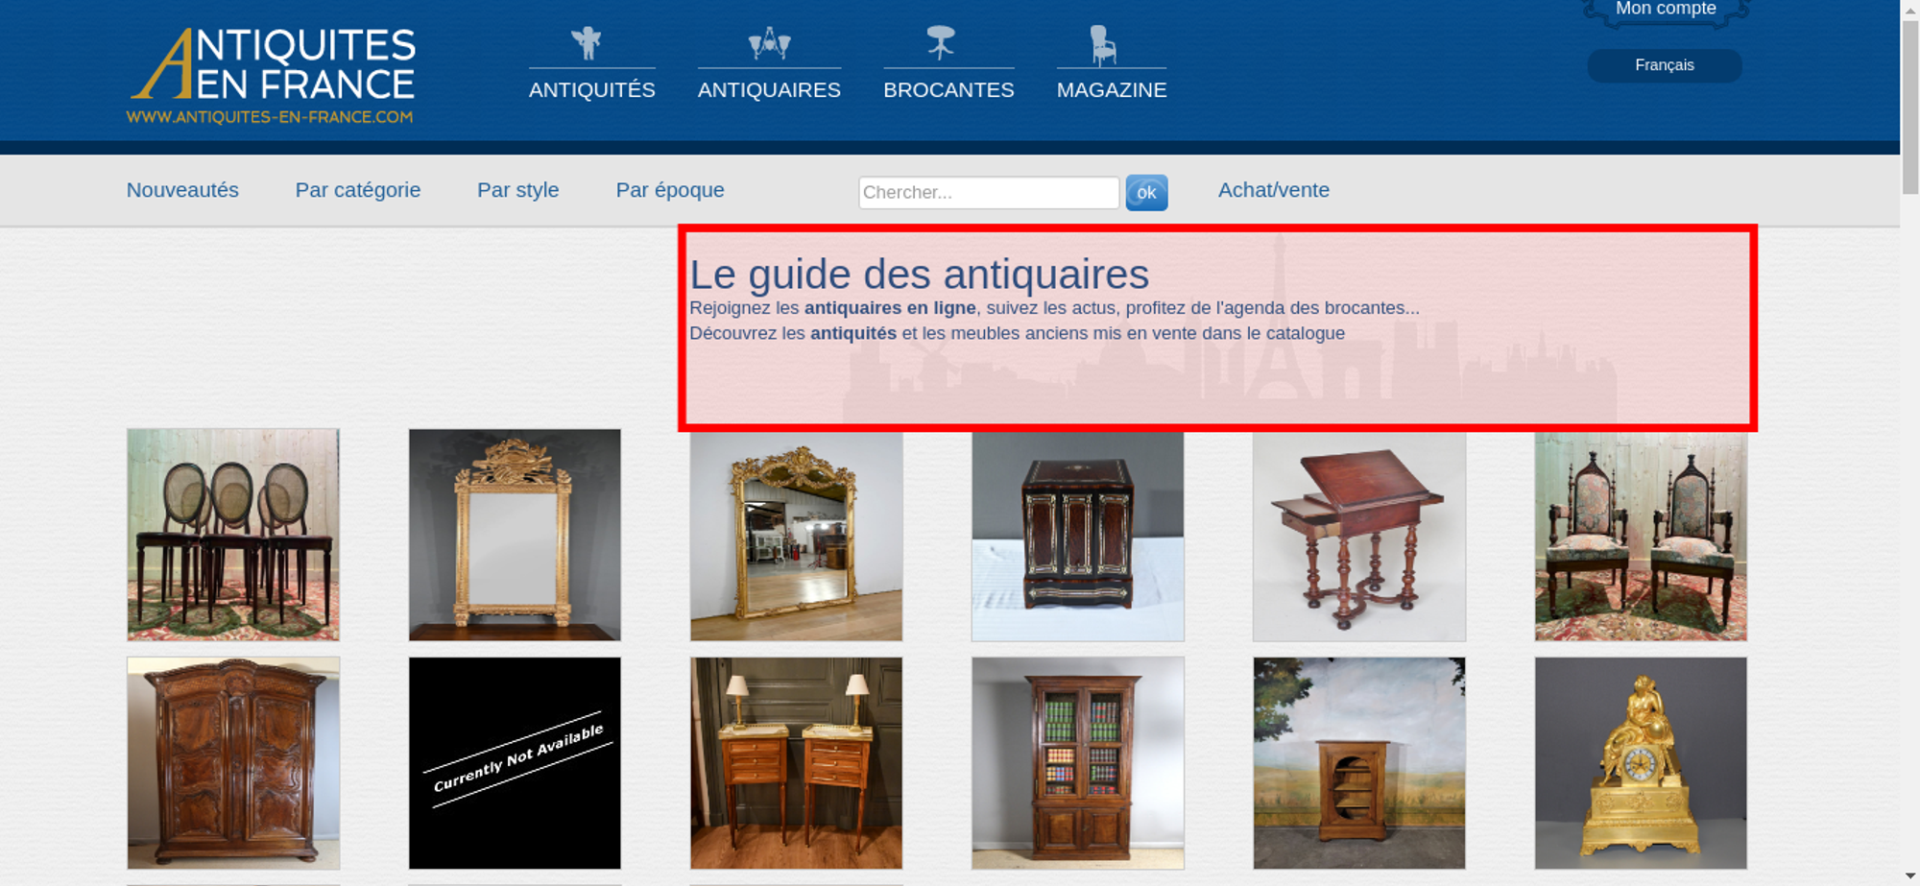The width and height of the screenshot is (1920, 886).
Task: Click the armchair icon above Magazine
Action: (1103, 44)
